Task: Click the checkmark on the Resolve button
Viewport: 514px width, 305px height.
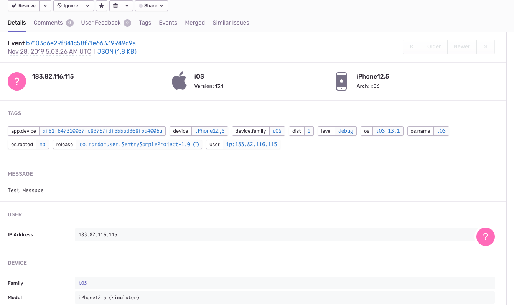Action: (15, 6)
